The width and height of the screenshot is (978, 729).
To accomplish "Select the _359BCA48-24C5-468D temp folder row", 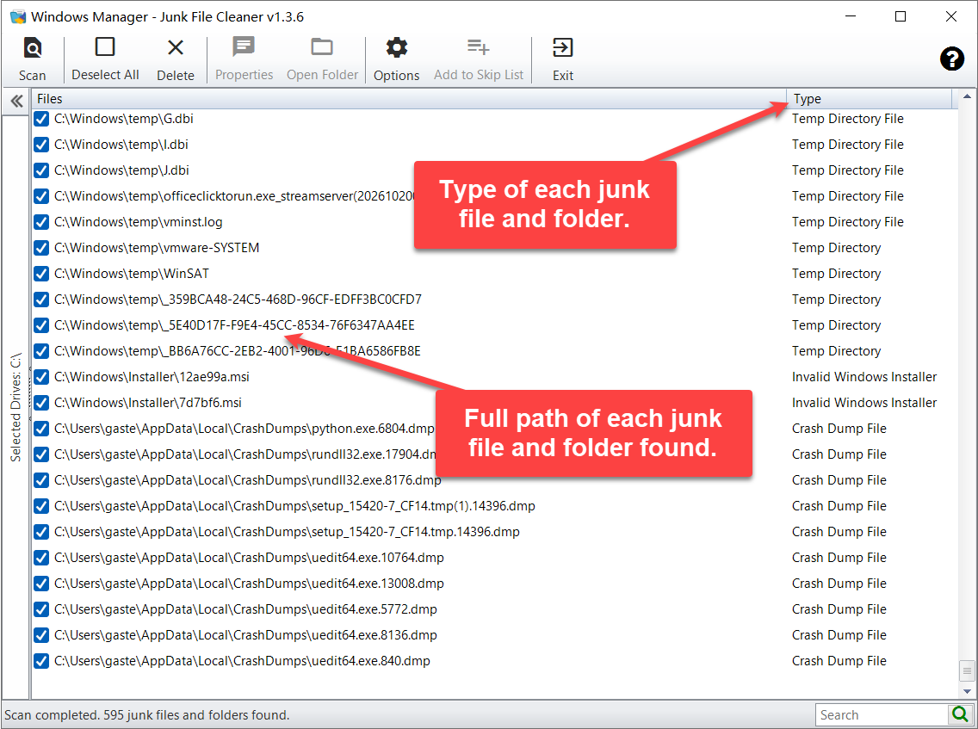I will (x=495, y=300).
